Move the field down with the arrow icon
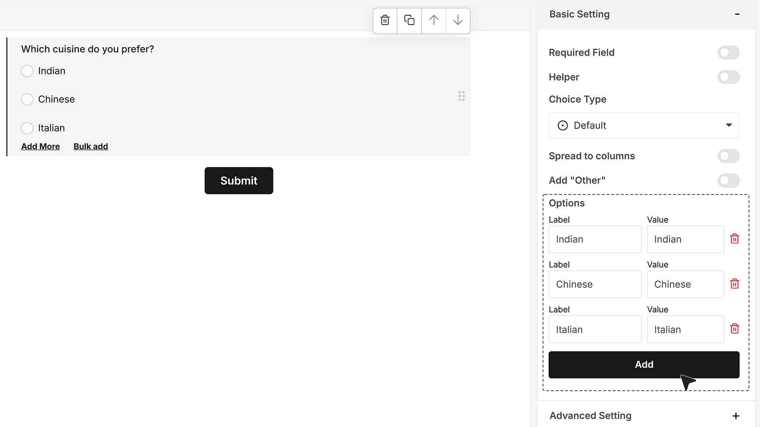The width and height of the screenshot is (760, 427). click(x=458, y=20)
